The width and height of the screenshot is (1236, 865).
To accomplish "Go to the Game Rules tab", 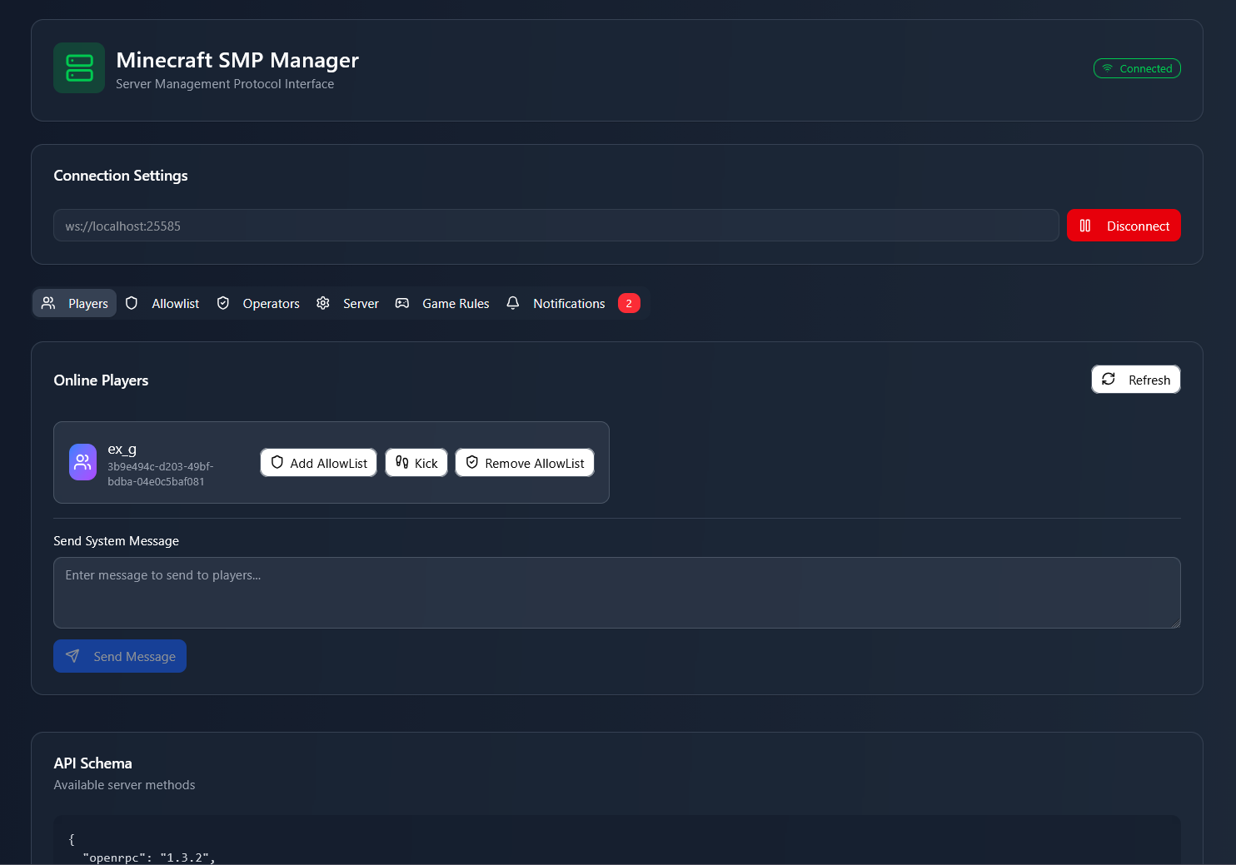I will tap(455, 304).
